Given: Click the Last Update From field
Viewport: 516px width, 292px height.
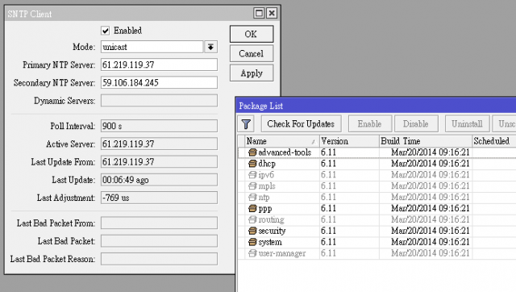Looking at the screenshot, I should (159, 161).
